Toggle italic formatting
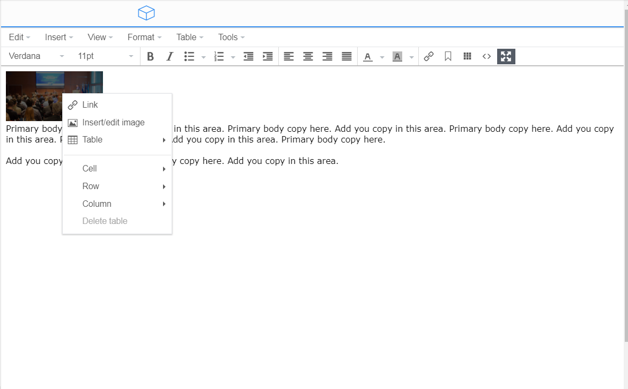The width and height of the screenshot is (628, 389). [169, 56]
